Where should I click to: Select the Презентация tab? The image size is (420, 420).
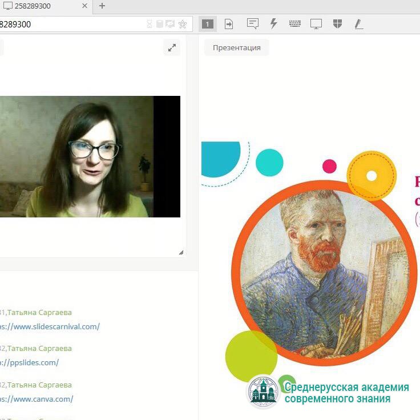pyautogui.click(x=237, y=48)
